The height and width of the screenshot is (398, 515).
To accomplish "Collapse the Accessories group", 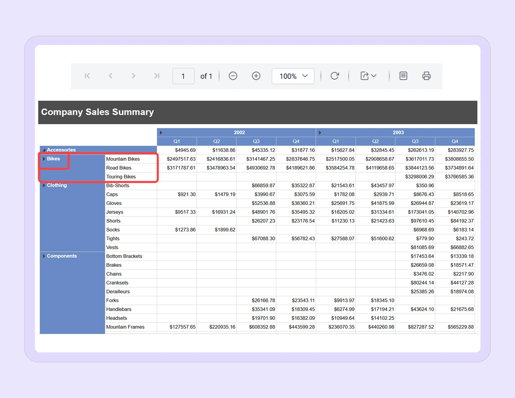I will [x=44, y=150].
